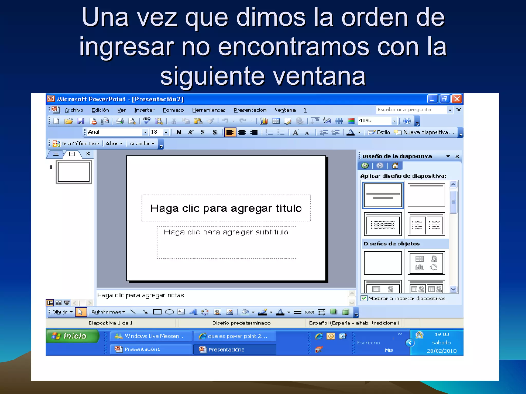Save the presentation with the floppy disk icon

point(81,121)
